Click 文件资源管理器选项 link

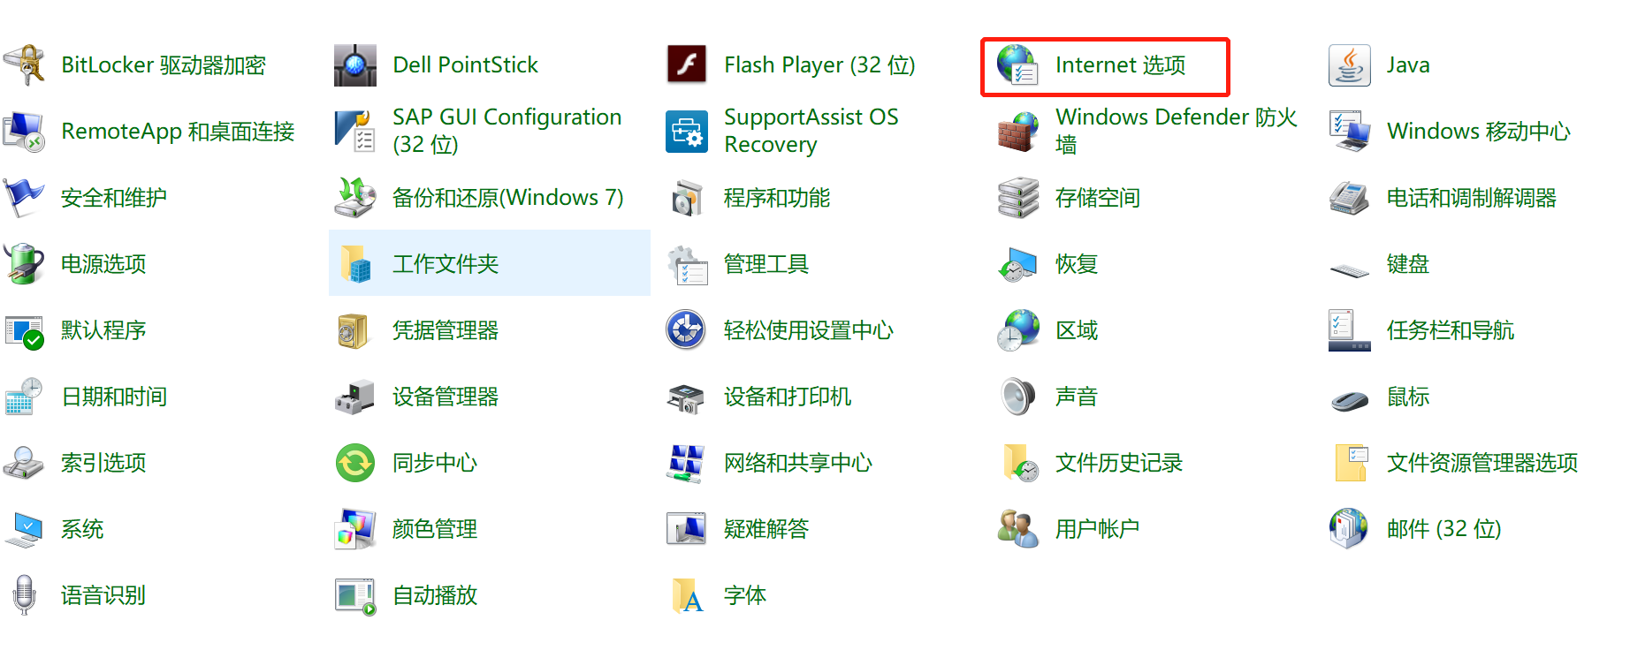1481,463
